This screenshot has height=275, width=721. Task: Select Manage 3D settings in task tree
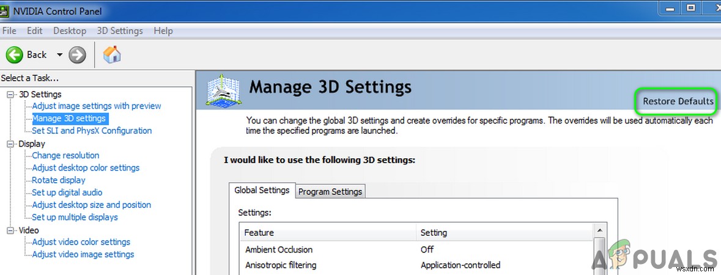(x=70, y=118)
